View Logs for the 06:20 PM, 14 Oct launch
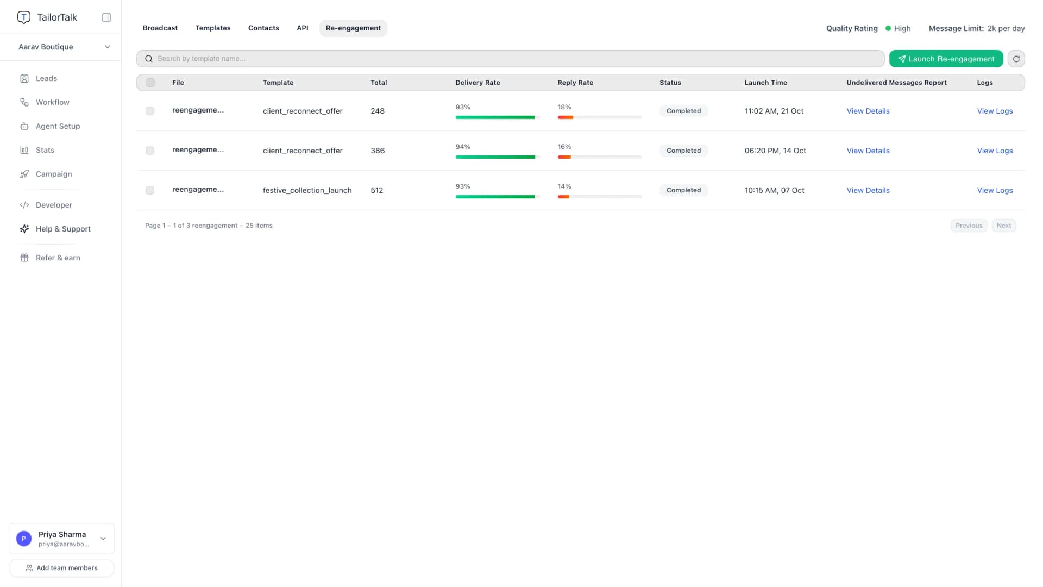This screenshot has height=587, width=1043. pyautogui.click(x=995, y=151)
